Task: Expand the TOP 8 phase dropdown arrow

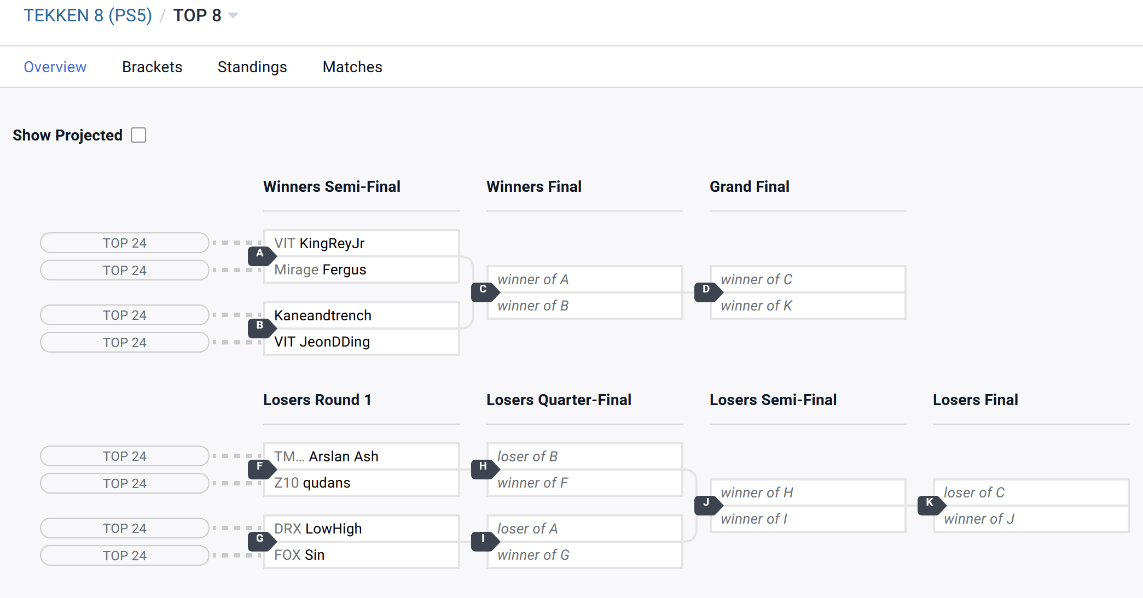Action: coord(233,16)
